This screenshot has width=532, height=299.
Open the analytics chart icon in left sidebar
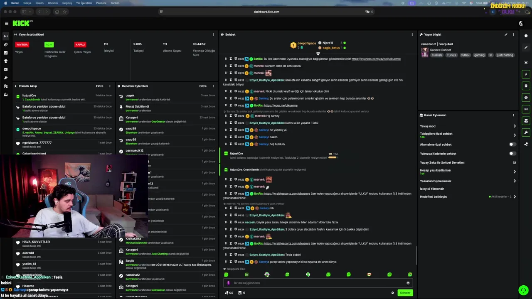tap(6, 53)
